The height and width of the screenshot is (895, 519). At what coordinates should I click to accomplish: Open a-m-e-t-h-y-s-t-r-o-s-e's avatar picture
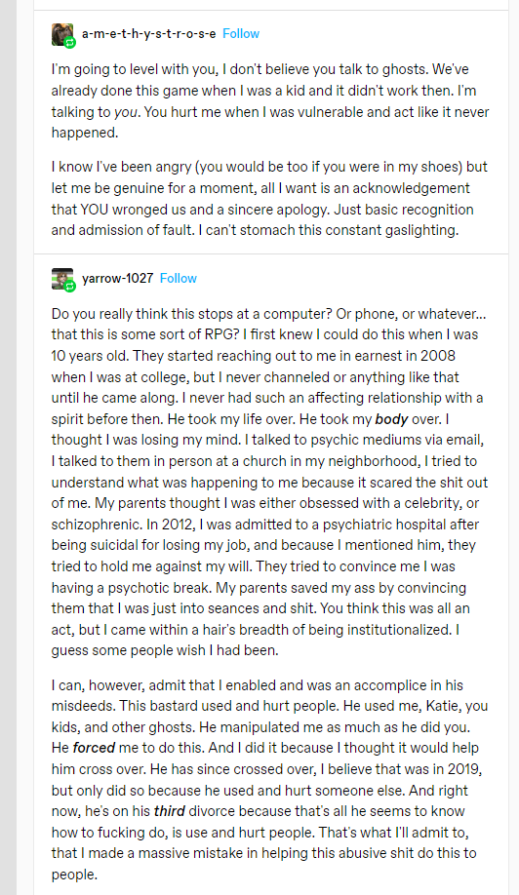62,34
